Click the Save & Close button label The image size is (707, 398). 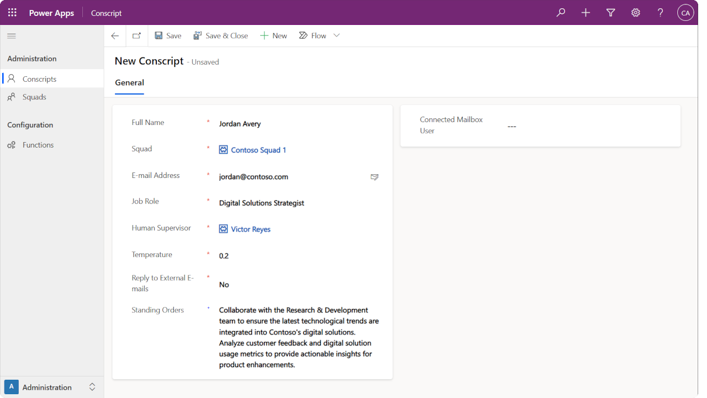226,36
